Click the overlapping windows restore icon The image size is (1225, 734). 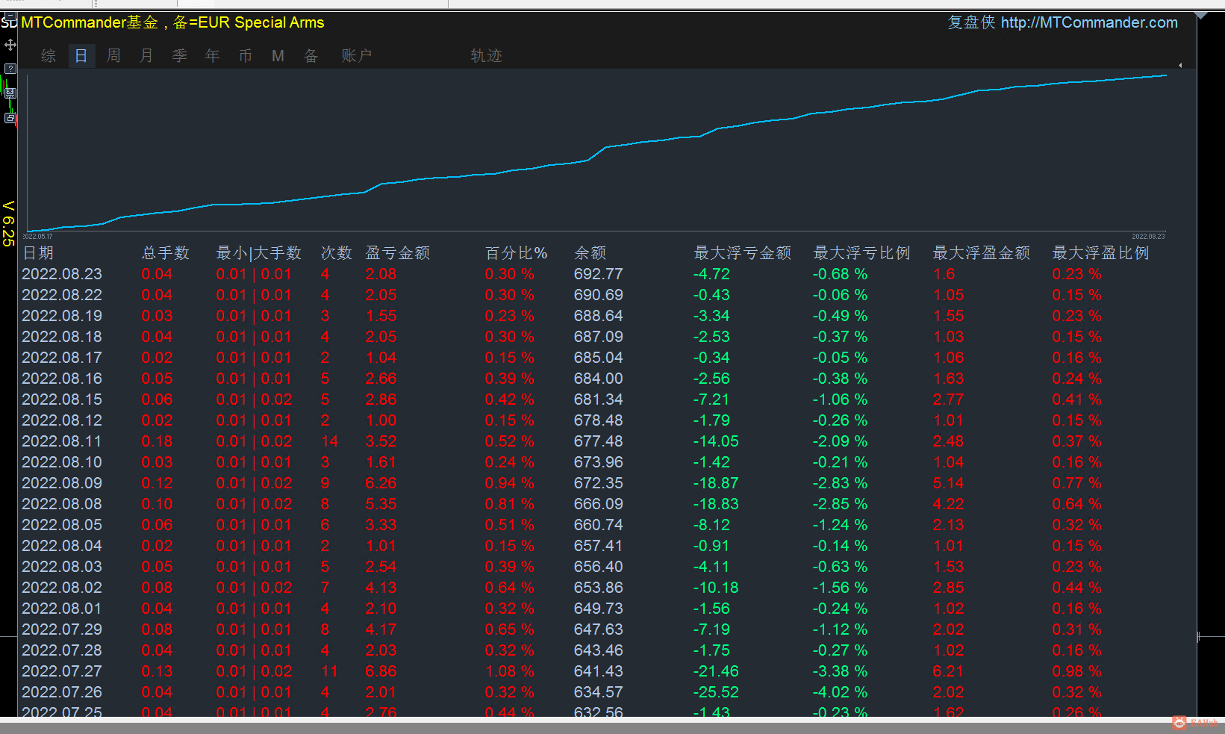click(10, 118)
